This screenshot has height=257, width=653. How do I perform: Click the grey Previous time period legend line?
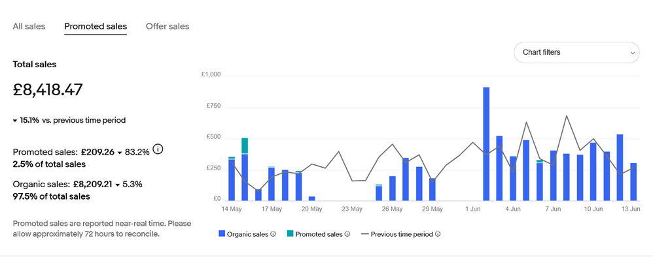pos(365,234)
